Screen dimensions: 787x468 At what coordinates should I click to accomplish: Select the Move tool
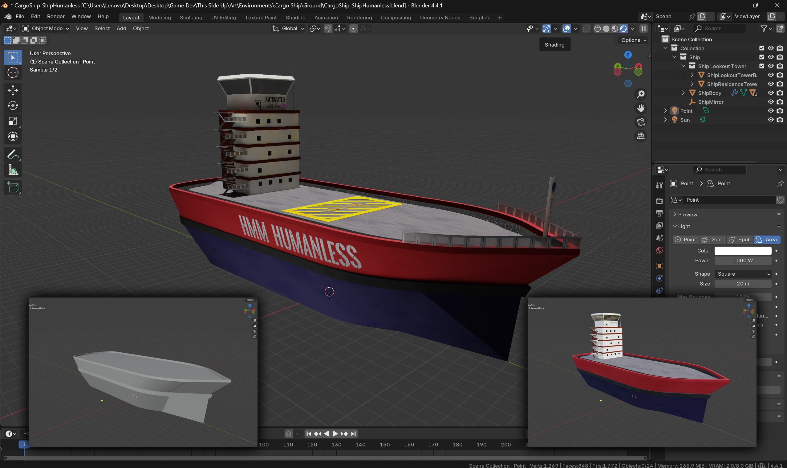(13, 90)
